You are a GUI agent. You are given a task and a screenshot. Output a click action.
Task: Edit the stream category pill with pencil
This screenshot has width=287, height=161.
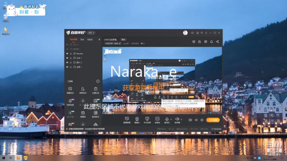point(113,43)
